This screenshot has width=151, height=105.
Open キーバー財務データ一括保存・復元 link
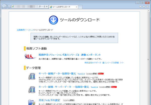[57, 73]
